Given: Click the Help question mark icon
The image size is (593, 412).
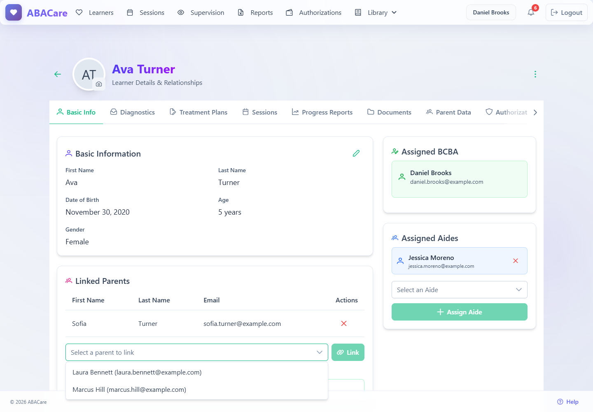Looking at the screenshot, I should (x=560, y=402).
